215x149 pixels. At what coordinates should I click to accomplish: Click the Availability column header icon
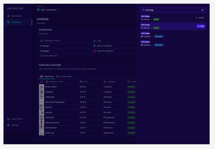[x=129, y=81]
